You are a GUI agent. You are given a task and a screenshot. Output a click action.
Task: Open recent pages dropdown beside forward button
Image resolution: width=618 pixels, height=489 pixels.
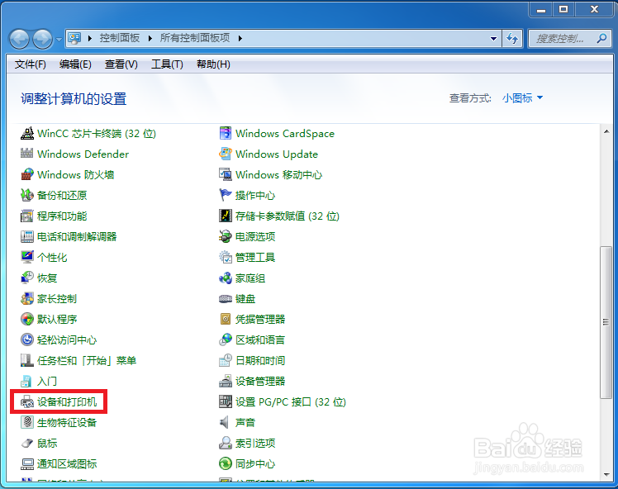click(59, 39)
